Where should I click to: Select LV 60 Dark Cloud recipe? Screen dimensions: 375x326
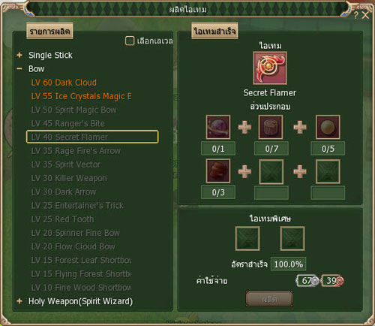64,83
